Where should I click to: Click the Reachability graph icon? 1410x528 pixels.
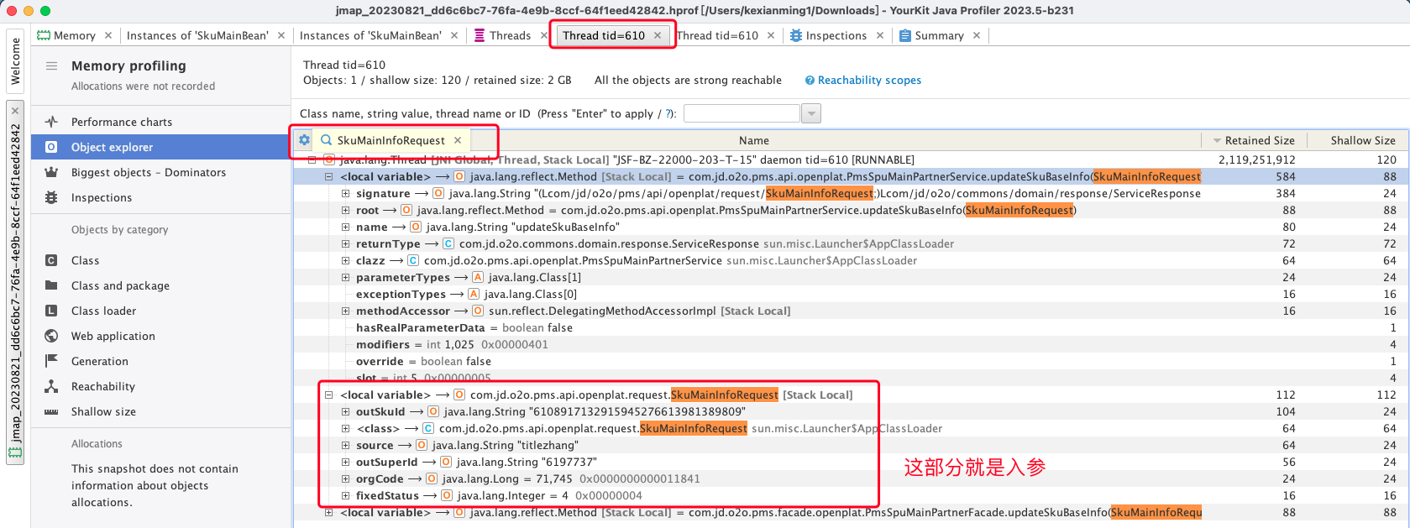51,386
